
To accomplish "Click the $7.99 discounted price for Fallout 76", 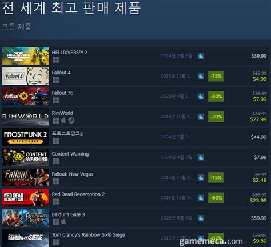I will pyautogui.click(x=260, y=99).
